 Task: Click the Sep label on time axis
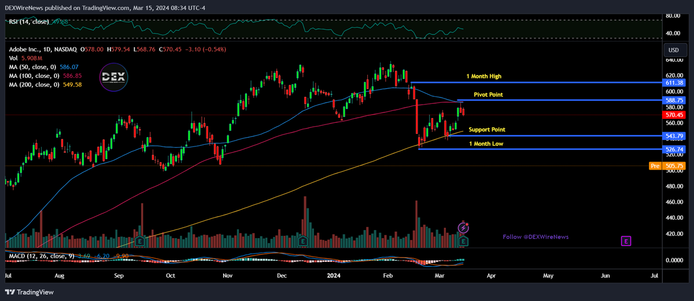119,276
